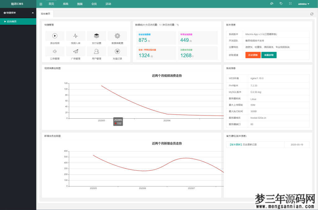Expand the 视频 menu in navigation
The width and height of the screenshot is (318, 210).
pyautogui.click(x=79, y=4)
